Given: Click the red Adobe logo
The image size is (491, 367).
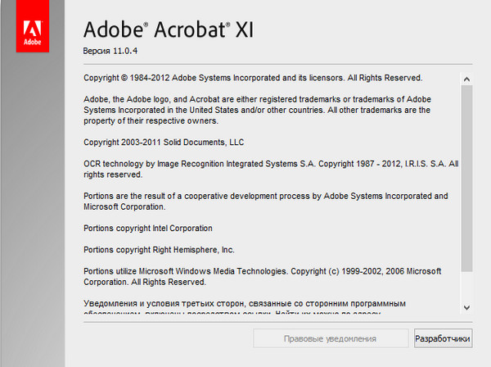Looking at the screenshot, I should click(32, 27).
